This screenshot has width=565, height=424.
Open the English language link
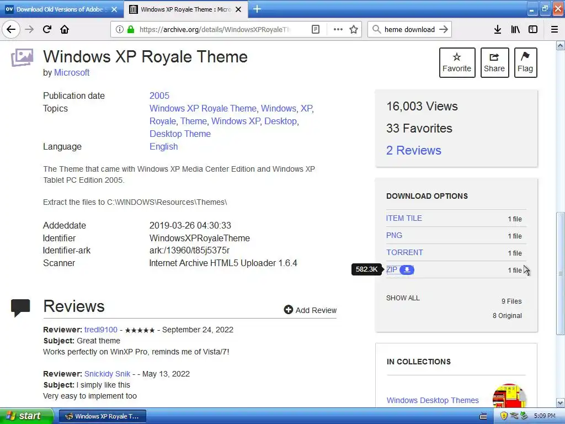[x=163, y=146]
